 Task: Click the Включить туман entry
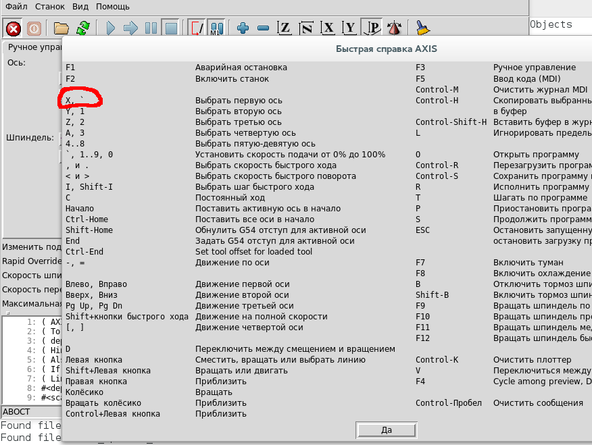pyautogui.click(x=528, y=263)
